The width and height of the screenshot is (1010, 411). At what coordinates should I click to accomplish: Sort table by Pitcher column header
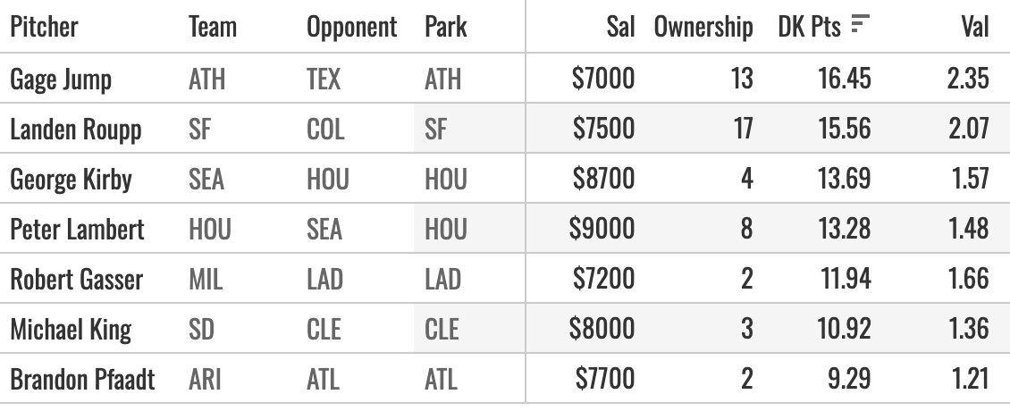pos(44,27)
